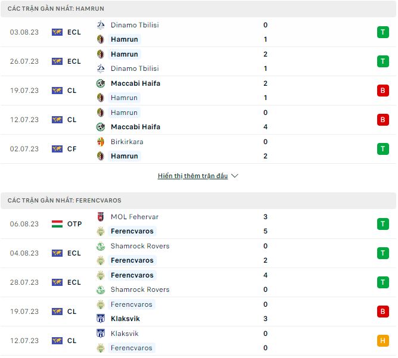Screen dimensions: 398x358
Task: Click the 'Các trận gần nhất: Ferencvaros' header
Action: click(x=64, y=201)
